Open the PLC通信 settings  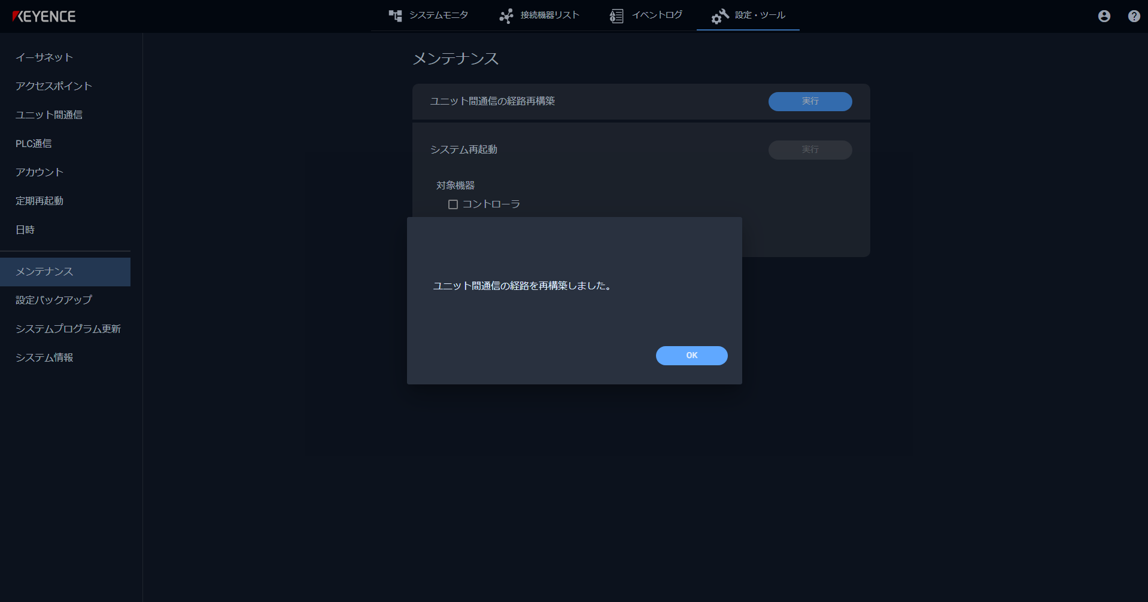point(34,143)
